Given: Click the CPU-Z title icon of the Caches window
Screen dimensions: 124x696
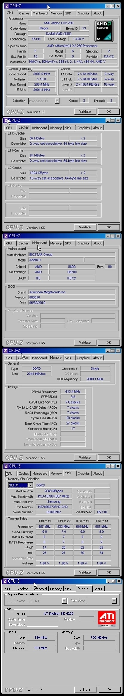Looking at the screenshot, I should tap(7, 120).
